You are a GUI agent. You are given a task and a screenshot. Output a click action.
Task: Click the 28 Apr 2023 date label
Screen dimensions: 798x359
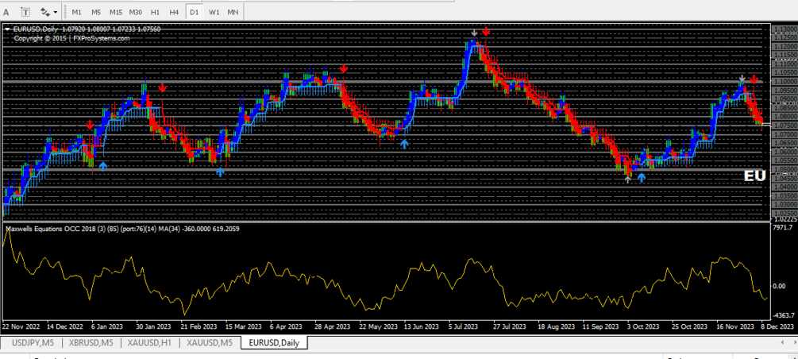333,326
